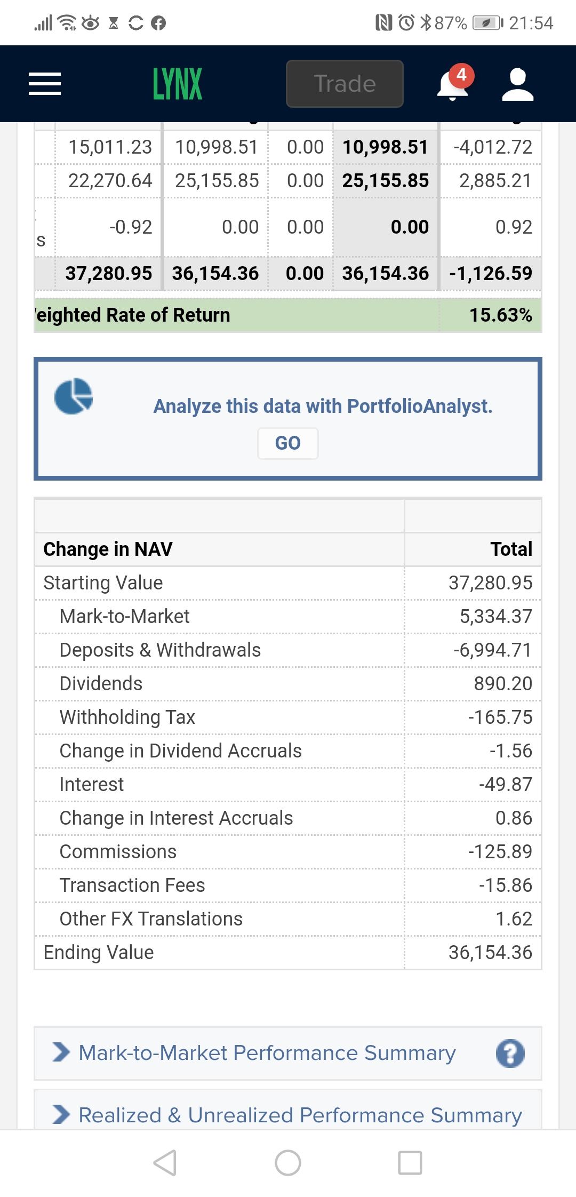Screen dimensions: 576x1197
Task: Click the Trade button
Action: pos(345,84)
